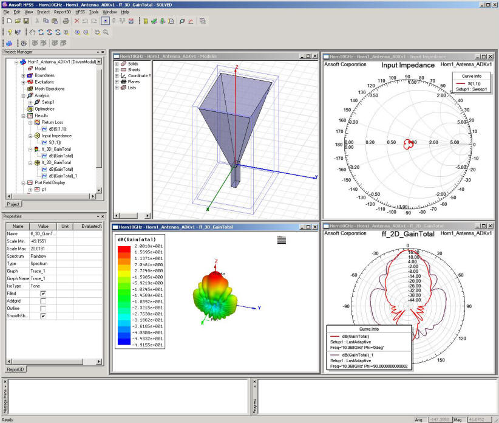Click the first rotate view icon
Image resolution: width=499 pixels, height=423 pixels.
(41, 32)
